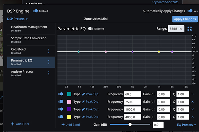Click the teal color swatch for first band
The image size is (199, 132).
(x=69, y=94)
